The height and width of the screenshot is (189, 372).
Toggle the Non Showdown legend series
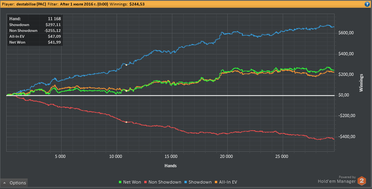click(x=163, y=182)
